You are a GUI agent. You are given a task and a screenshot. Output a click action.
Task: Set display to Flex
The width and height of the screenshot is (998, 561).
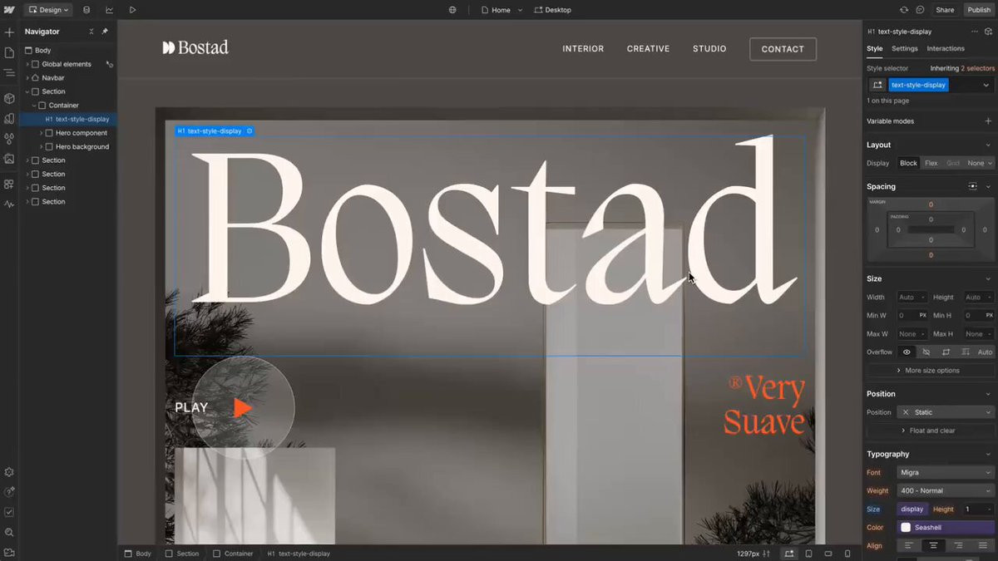(931, 163)
